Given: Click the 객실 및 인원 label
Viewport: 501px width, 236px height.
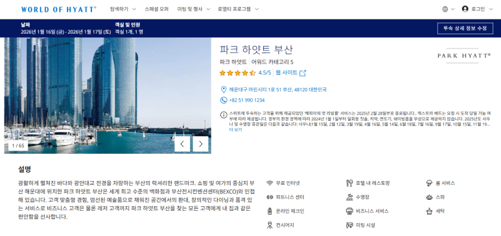Looking at the screenshot, I should (x=128, y=25).
